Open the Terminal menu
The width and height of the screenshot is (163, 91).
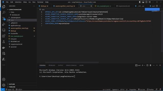pos(40,2)
